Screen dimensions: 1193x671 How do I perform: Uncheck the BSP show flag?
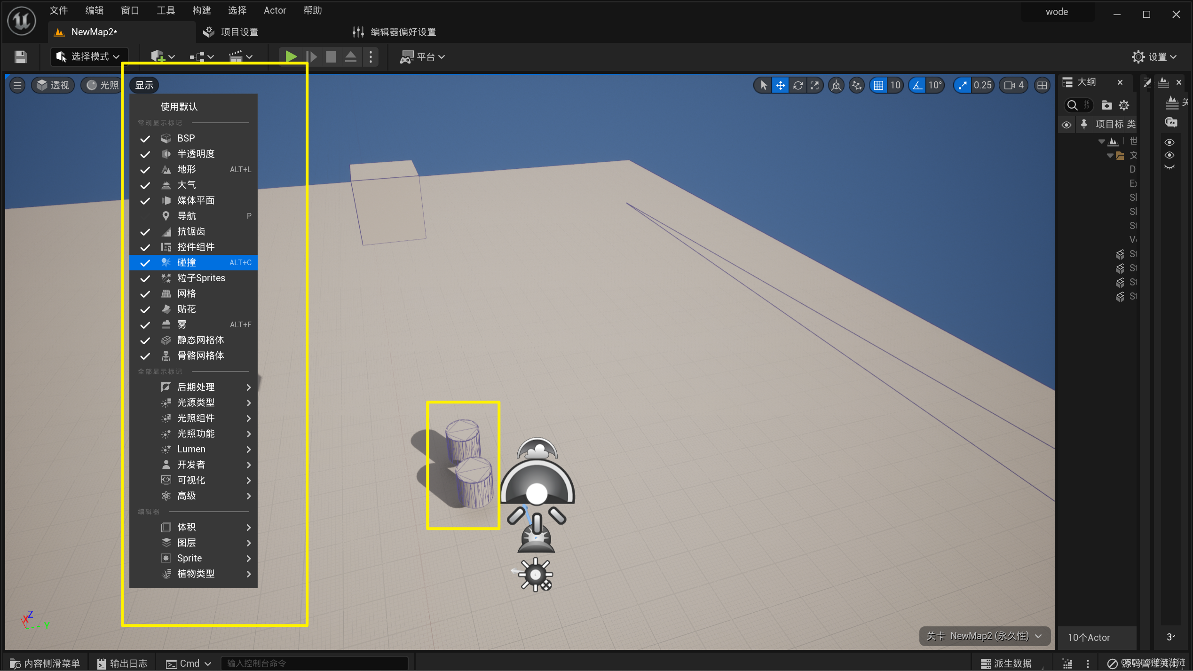(186, 138)
